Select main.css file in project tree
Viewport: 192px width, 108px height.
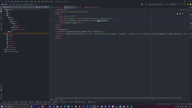click(x=17, y=25)
